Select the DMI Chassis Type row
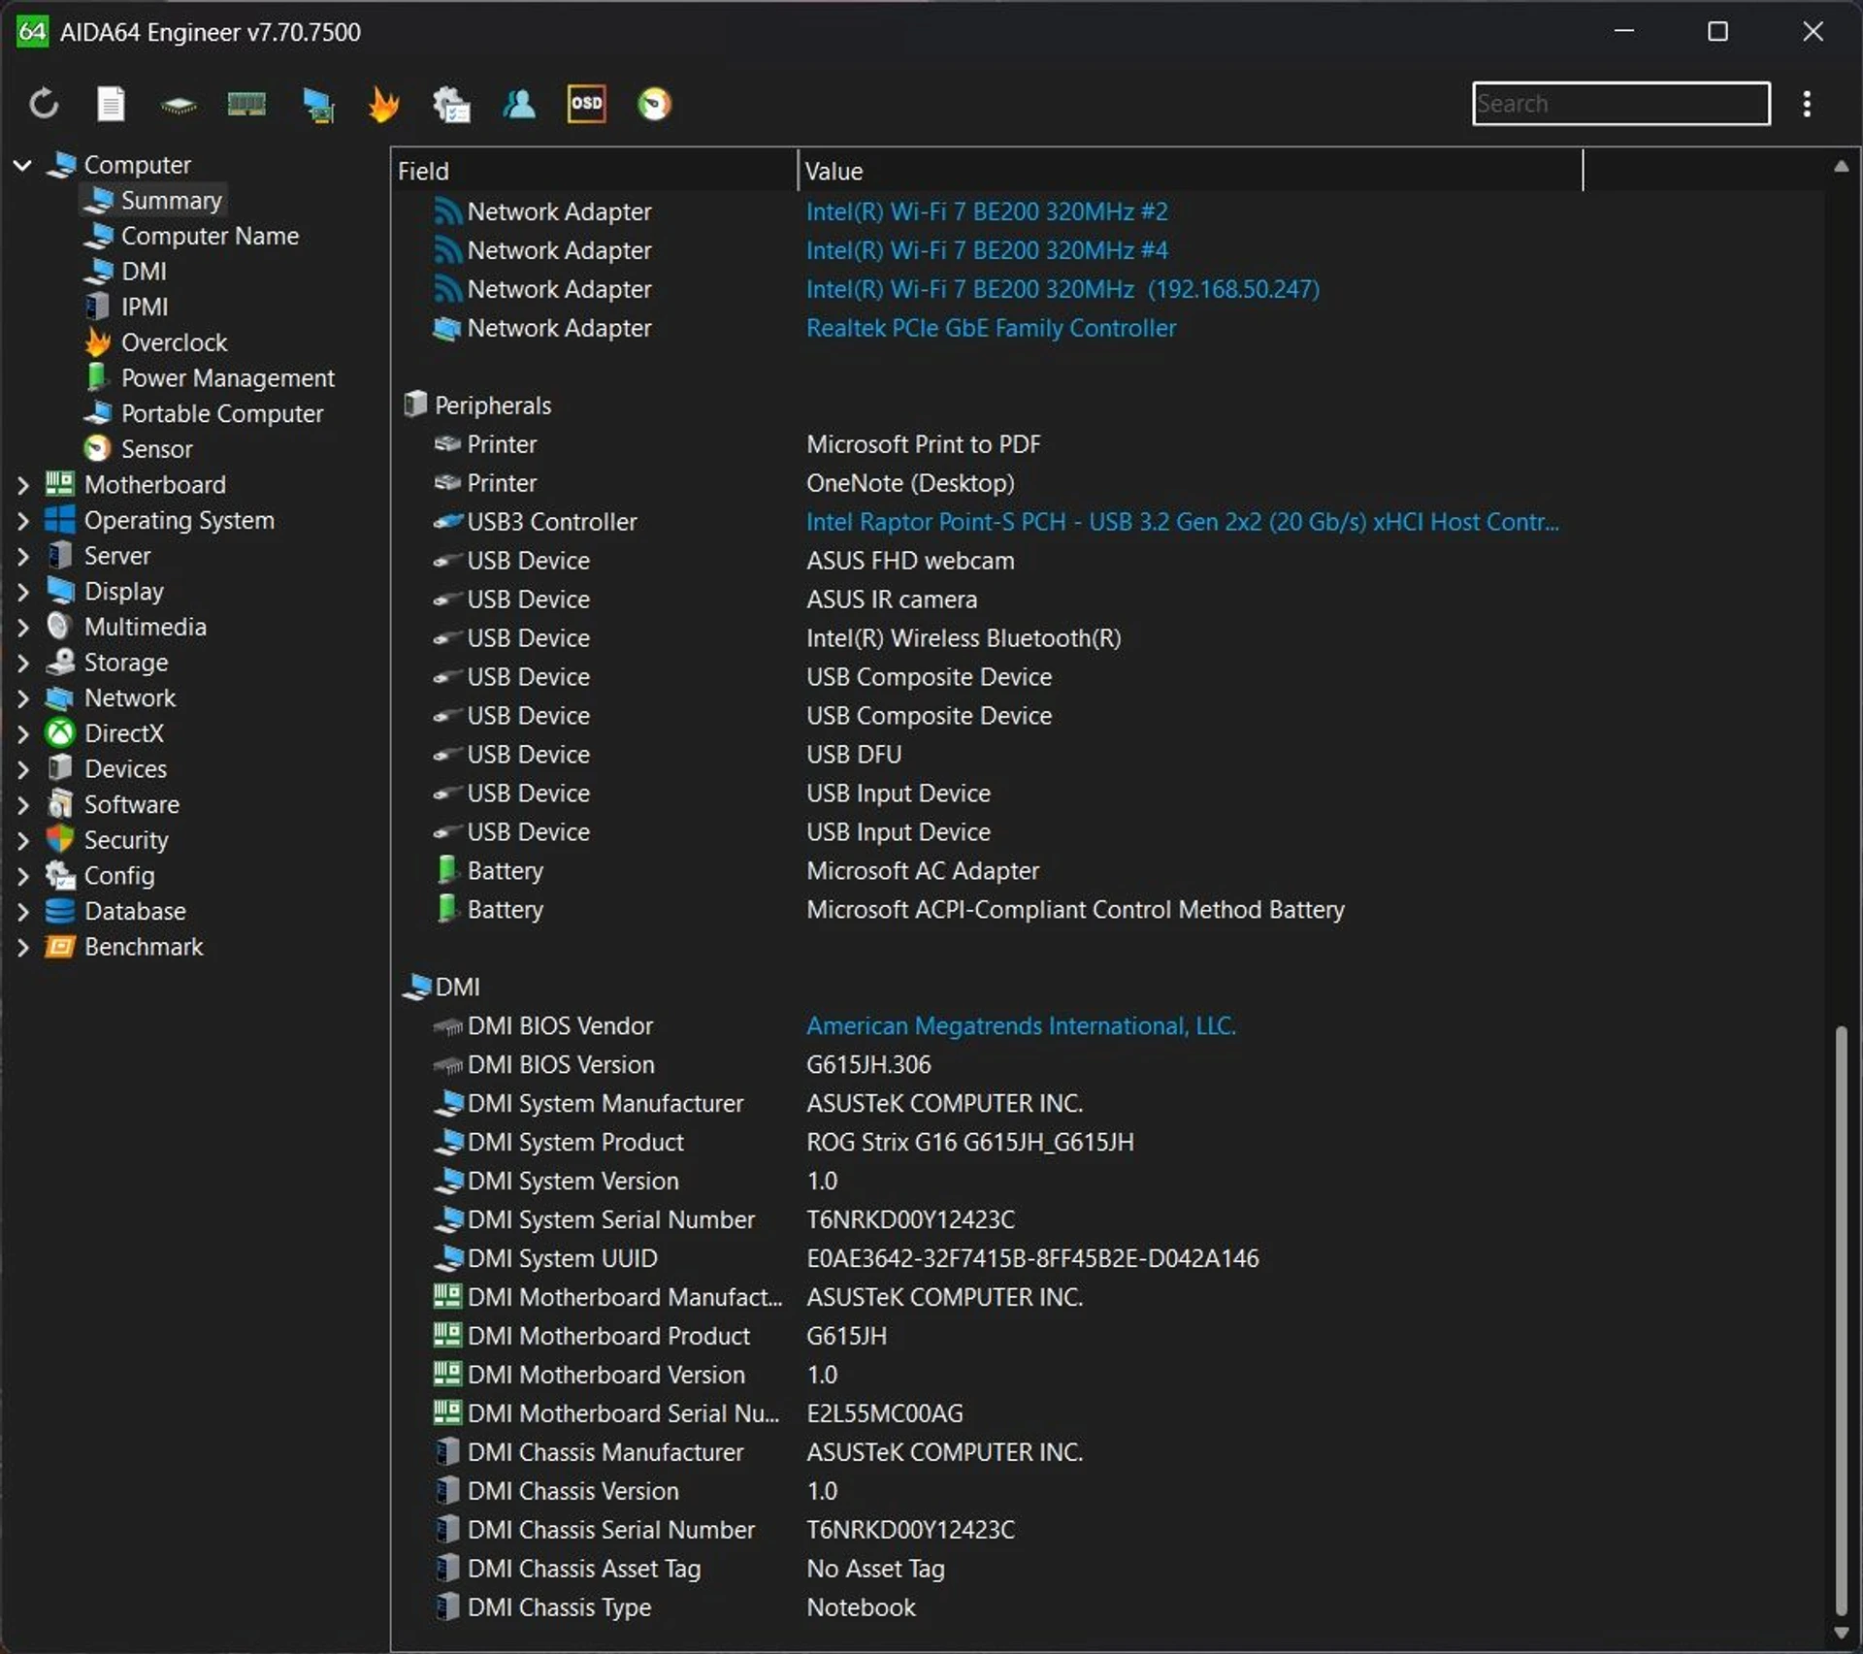The height and width of the screenshot is (1654, 1863). (x=1106, y=1607)
